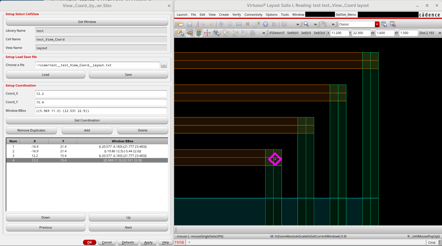Click the Window BBox input field
This screenshot has width=442, height=246.
101,111
